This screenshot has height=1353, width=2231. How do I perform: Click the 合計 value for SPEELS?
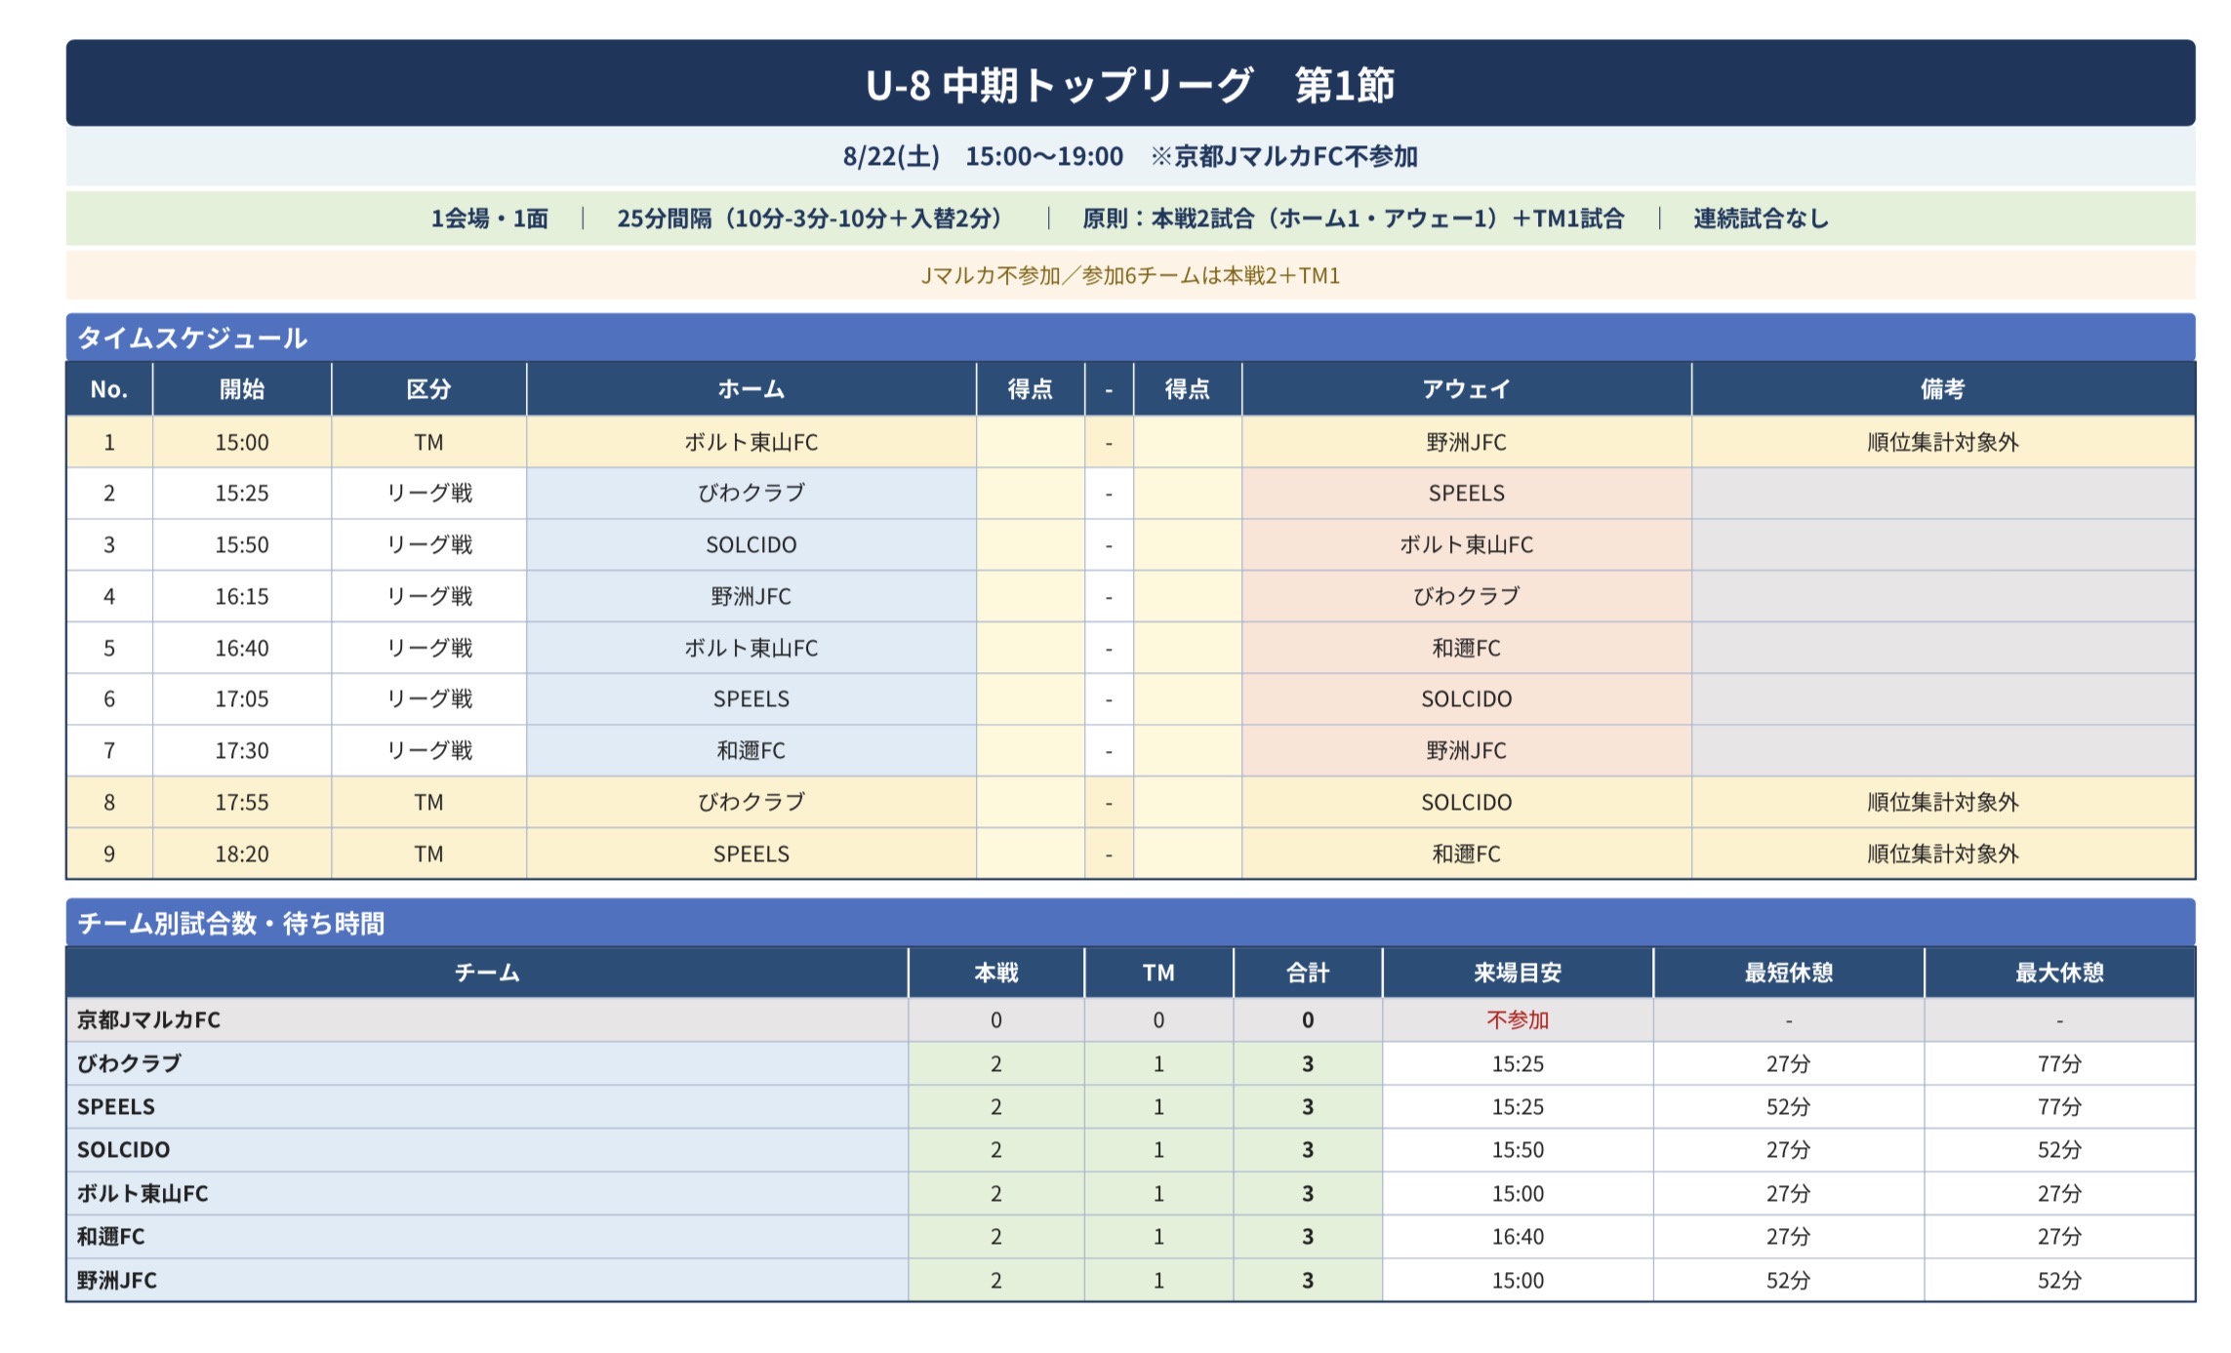(1308, 1107)
